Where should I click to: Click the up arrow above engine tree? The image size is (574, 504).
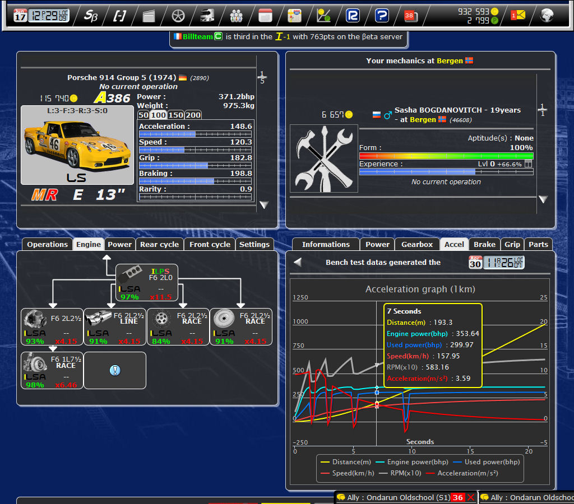pyautogui.click(x=107, y=258)
